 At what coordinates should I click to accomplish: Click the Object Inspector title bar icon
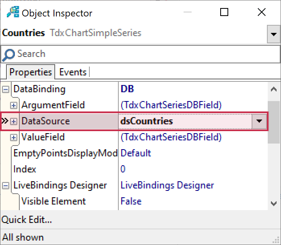(x=12, y=12)
